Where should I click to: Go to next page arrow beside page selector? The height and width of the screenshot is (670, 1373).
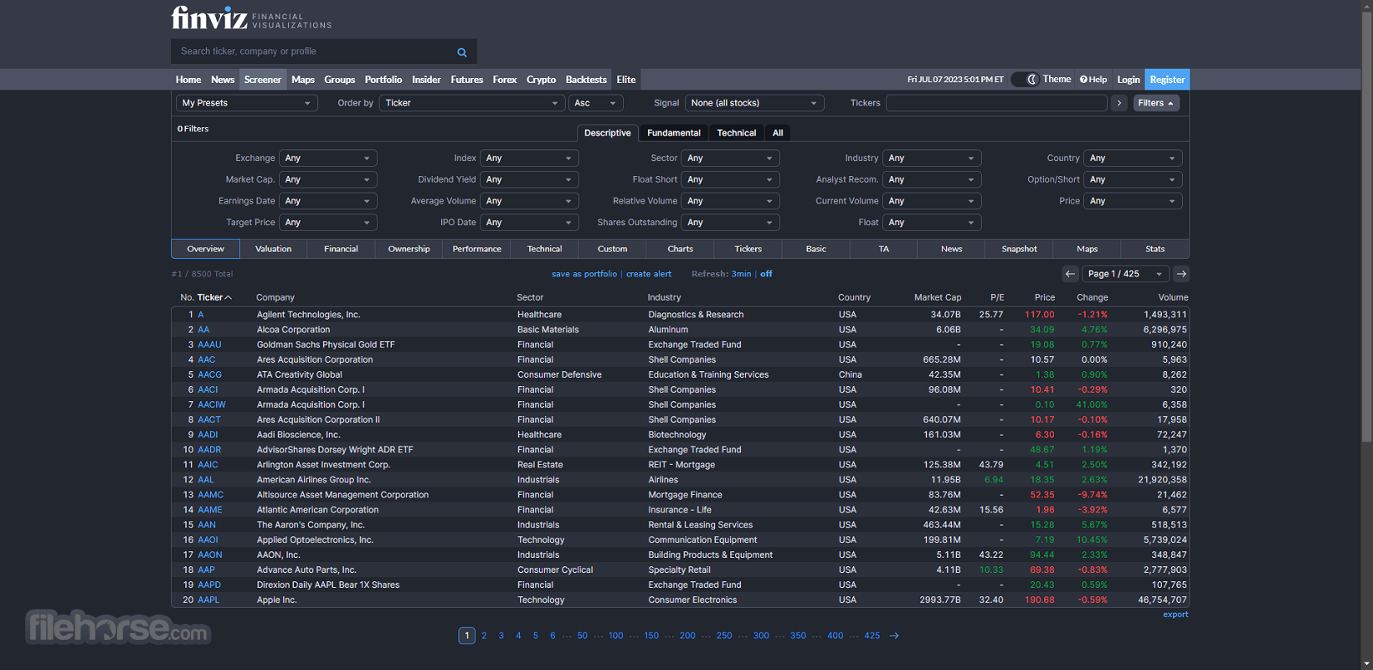pyautogui.click(x=1181, y=274)
